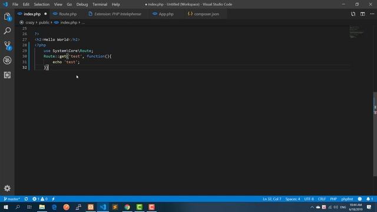Open Task View on the taskbar

pyautogui.click(x=29, y=207)
